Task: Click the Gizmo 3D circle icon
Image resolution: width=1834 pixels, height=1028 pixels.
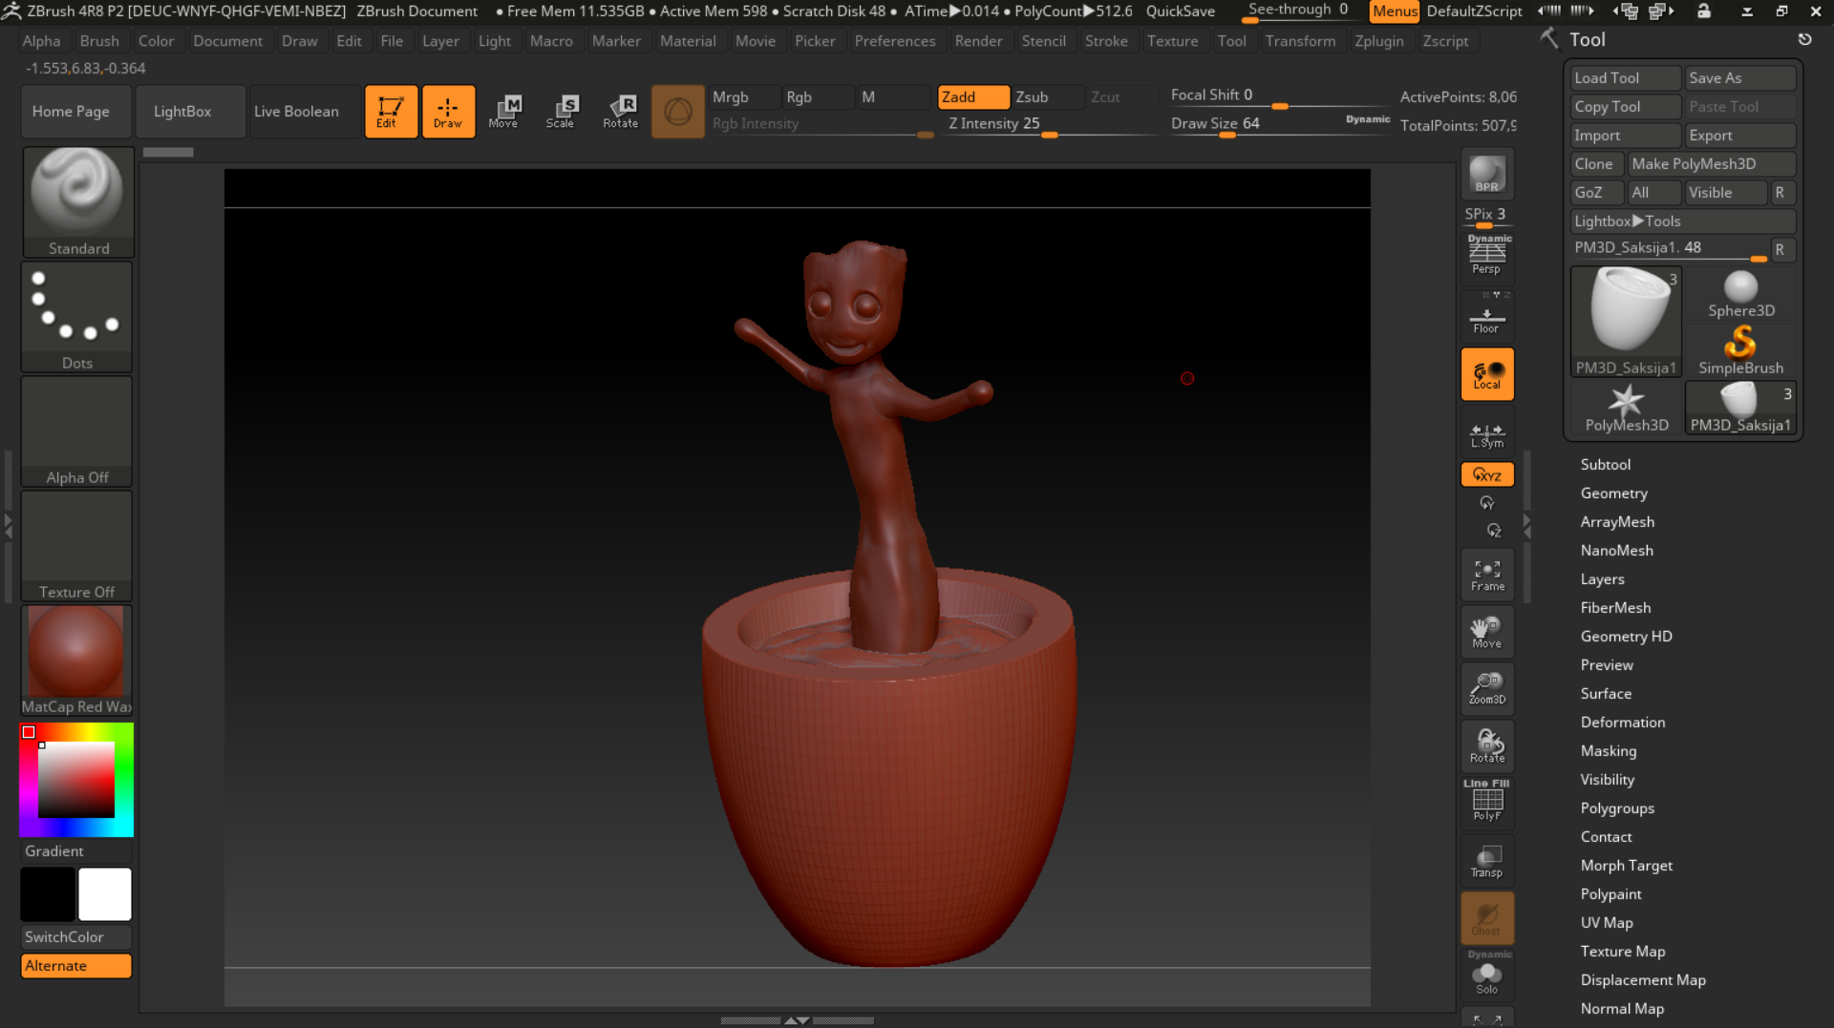Action: pyautogui.click(x=678, y=112)
